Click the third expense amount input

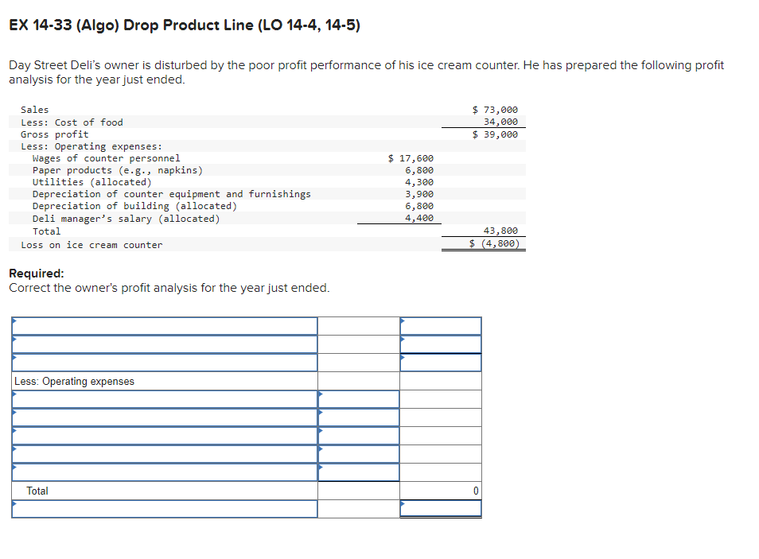pyautogui.click(x=358, y=435)
